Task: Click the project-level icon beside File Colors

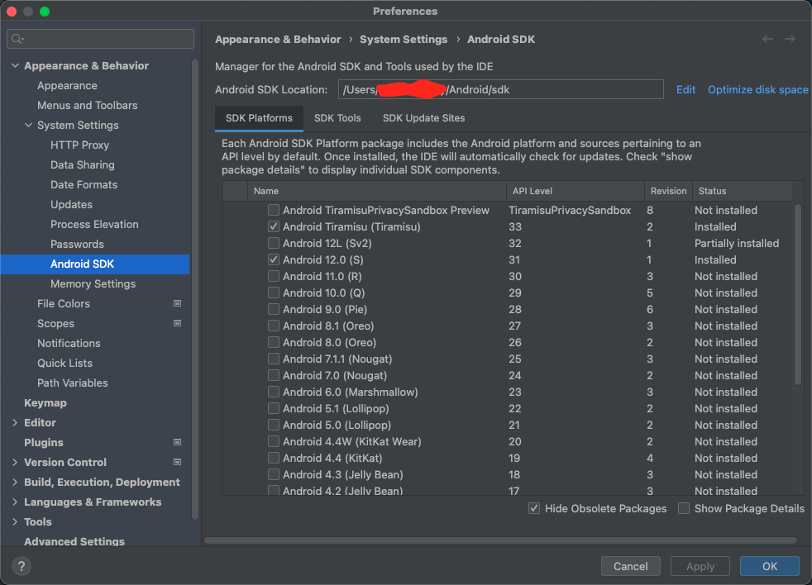Action: [x=177, y=303]
